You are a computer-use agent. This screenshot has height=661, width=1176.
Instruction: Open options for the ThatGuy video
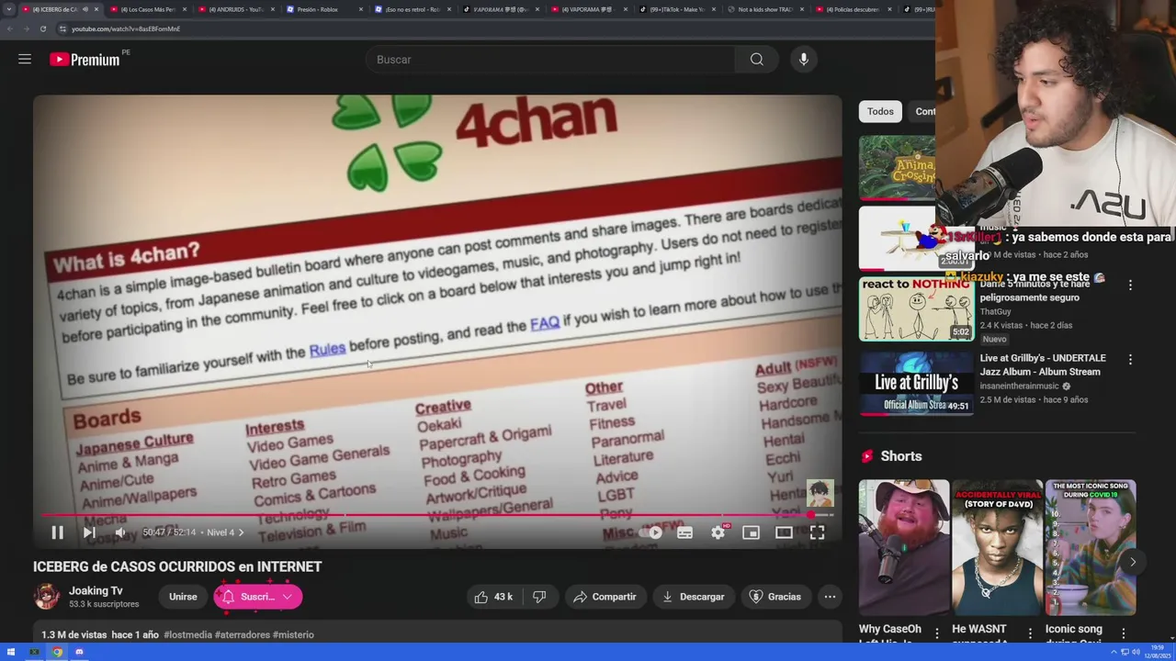point(1130,286)
